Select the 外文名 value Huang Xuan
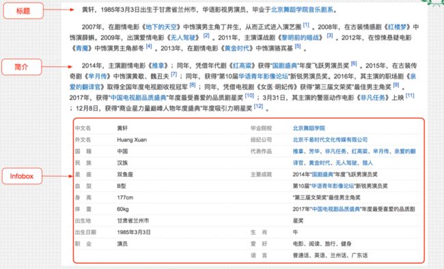444x269 pixels. (132, 140)
